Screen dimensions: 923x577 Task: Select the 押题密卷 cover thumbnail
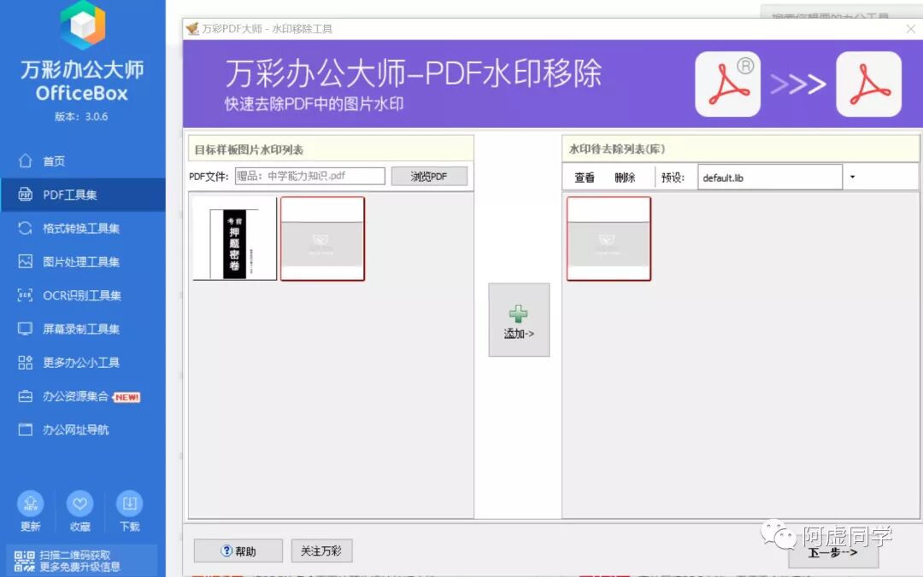235,239
